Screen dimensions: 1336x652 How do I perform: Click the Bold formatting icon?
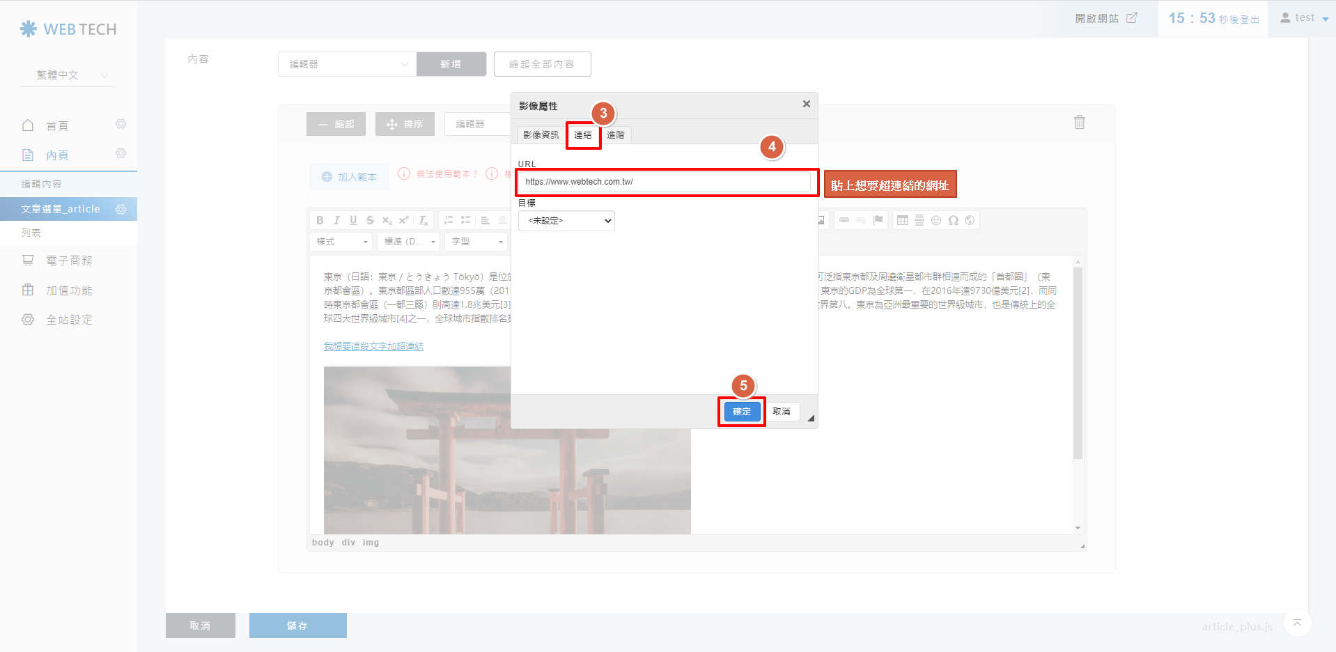(320, 220)
